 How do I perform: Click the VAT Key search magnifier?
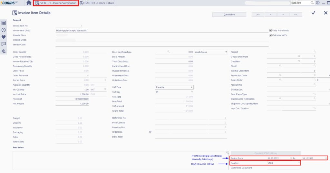click(x=191, y=92)
